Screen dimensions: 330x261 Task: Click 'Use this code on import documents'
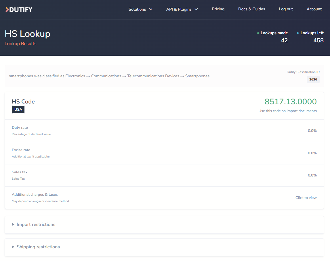coord(287,111)
